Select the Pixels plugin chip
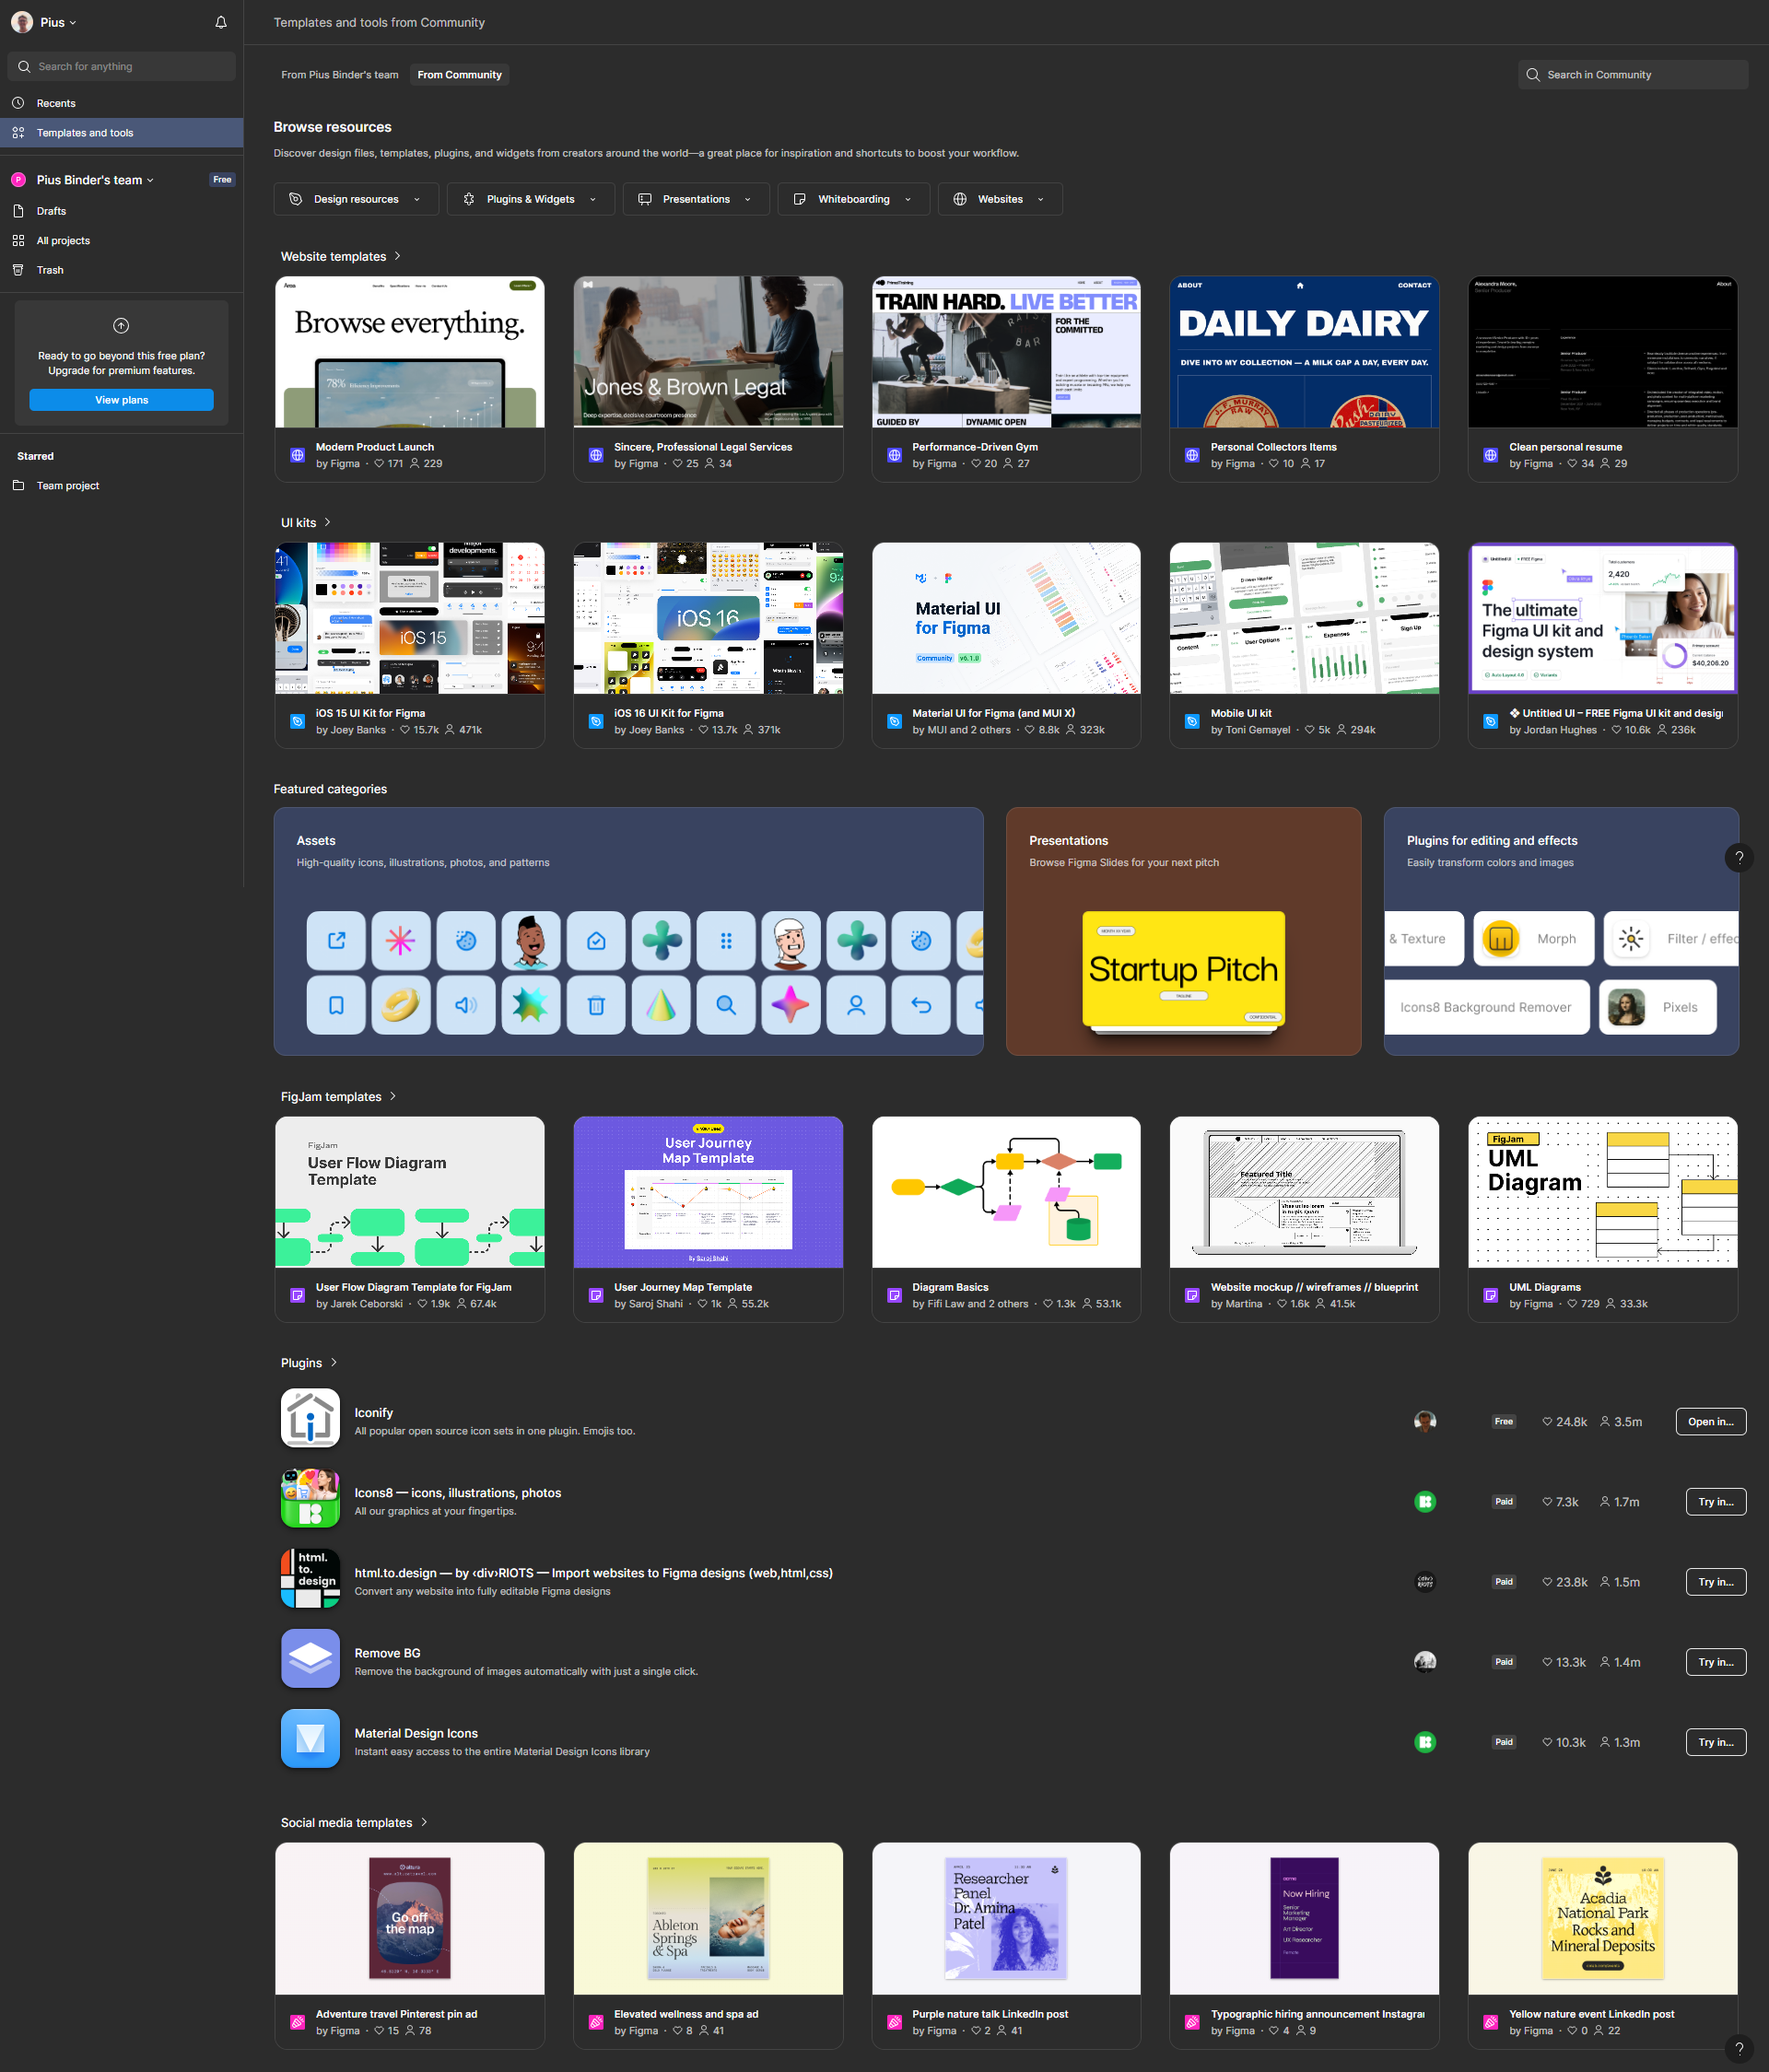The height and width of the screenshot is (2072, 1769). pos(1657,1007)
